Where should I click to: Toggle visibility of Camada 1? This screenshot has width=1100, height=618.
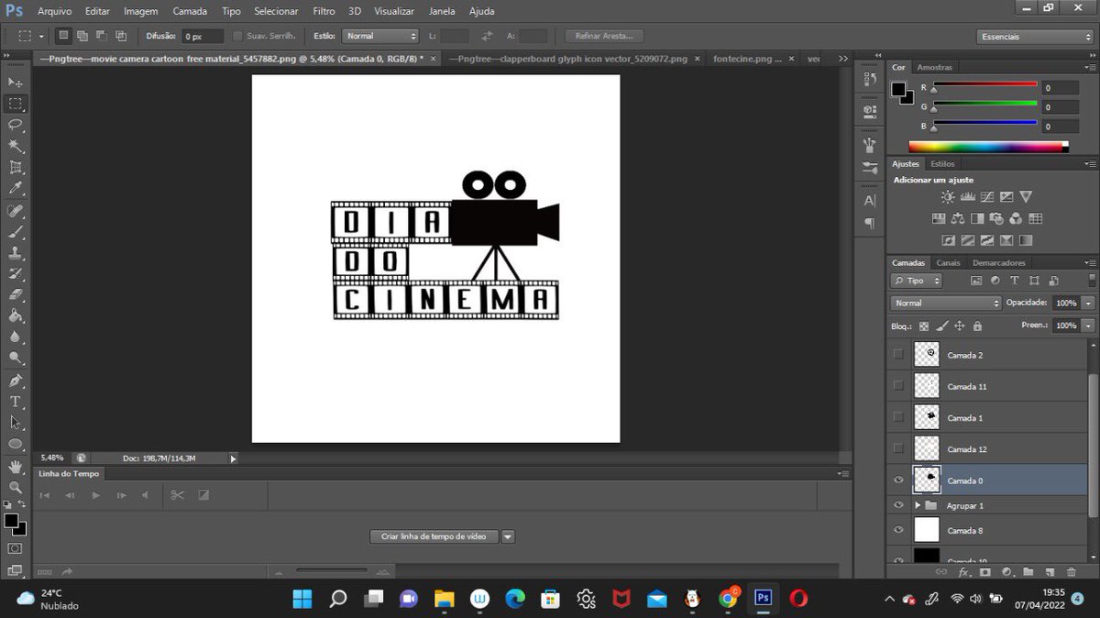point(898,417)
